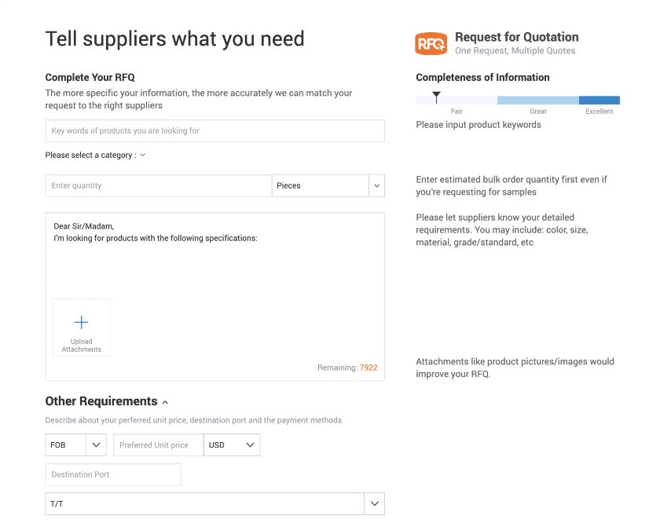Click the FOB dropdown chevron icon

pos(96,444)
